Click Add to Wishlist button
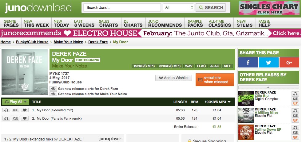 click(x=173, y=78)
